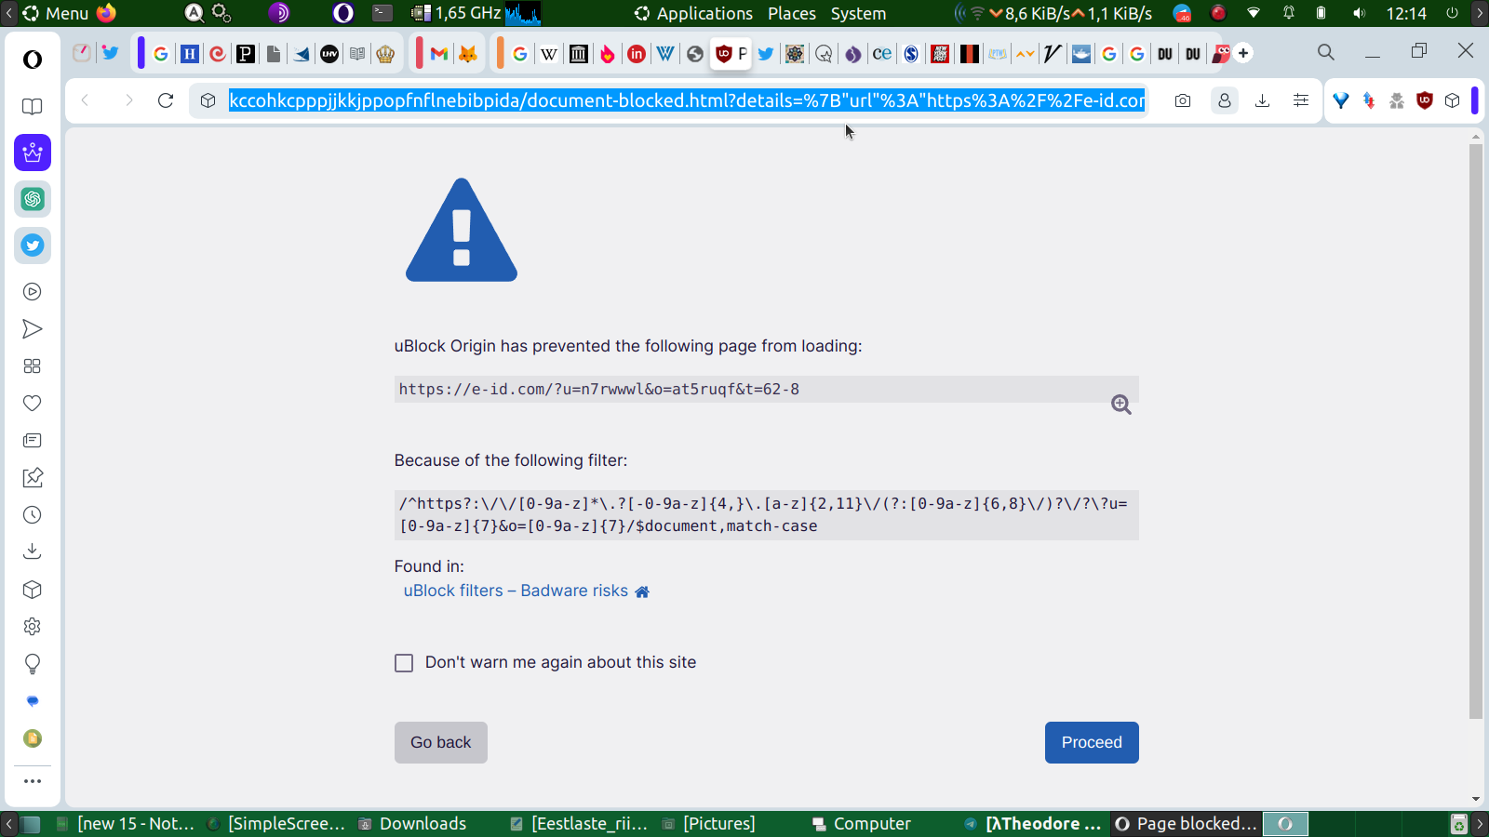
Task: Open volume control in system tray
Action: [x=1359, y=13]
